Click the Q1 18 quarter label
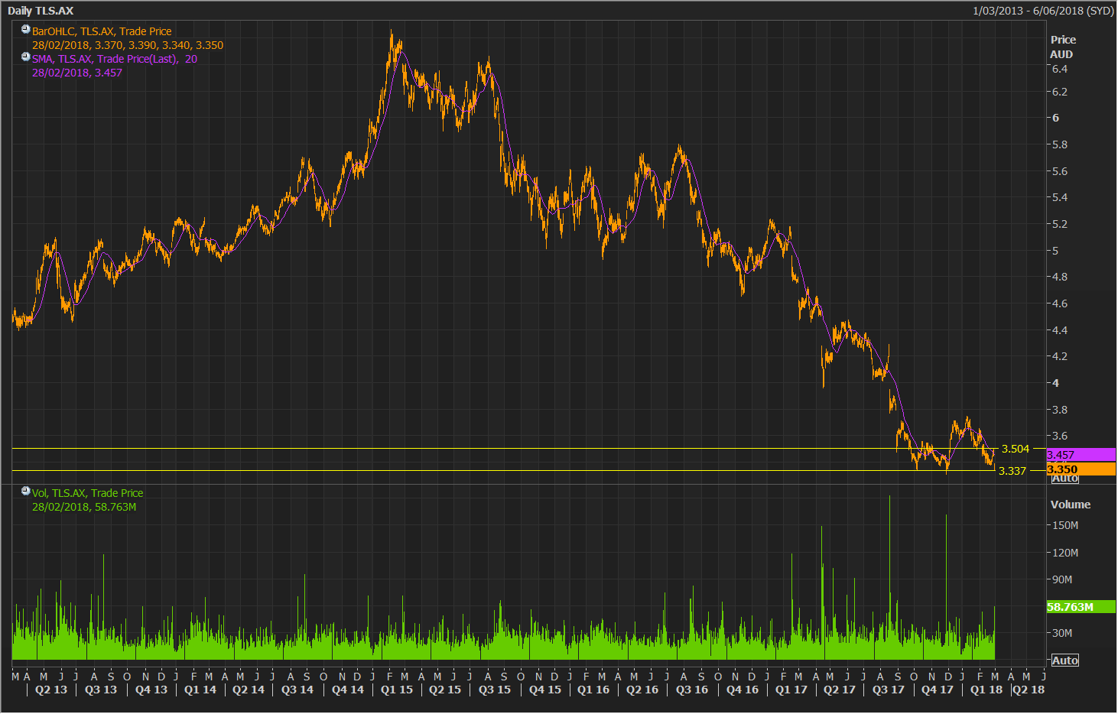The height and width of the screenshot is (714, 1118). click(986, 690)
